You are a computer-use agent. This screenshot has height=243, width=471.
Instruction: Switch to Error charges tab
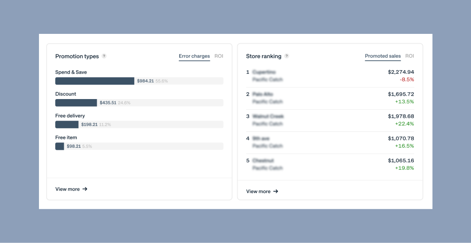tap(194, 56)
